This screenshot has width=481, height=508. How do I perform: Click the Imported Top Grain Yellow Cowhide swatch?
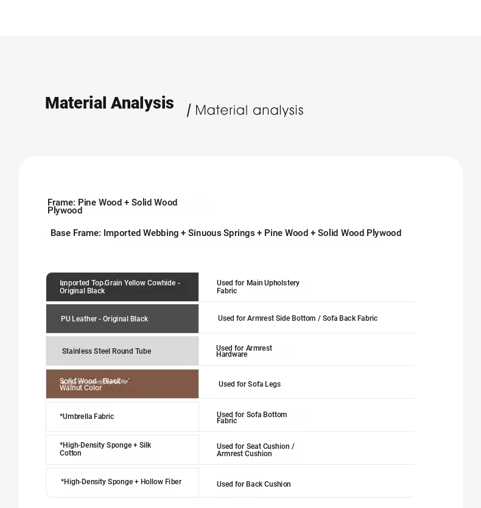point(122,287)
